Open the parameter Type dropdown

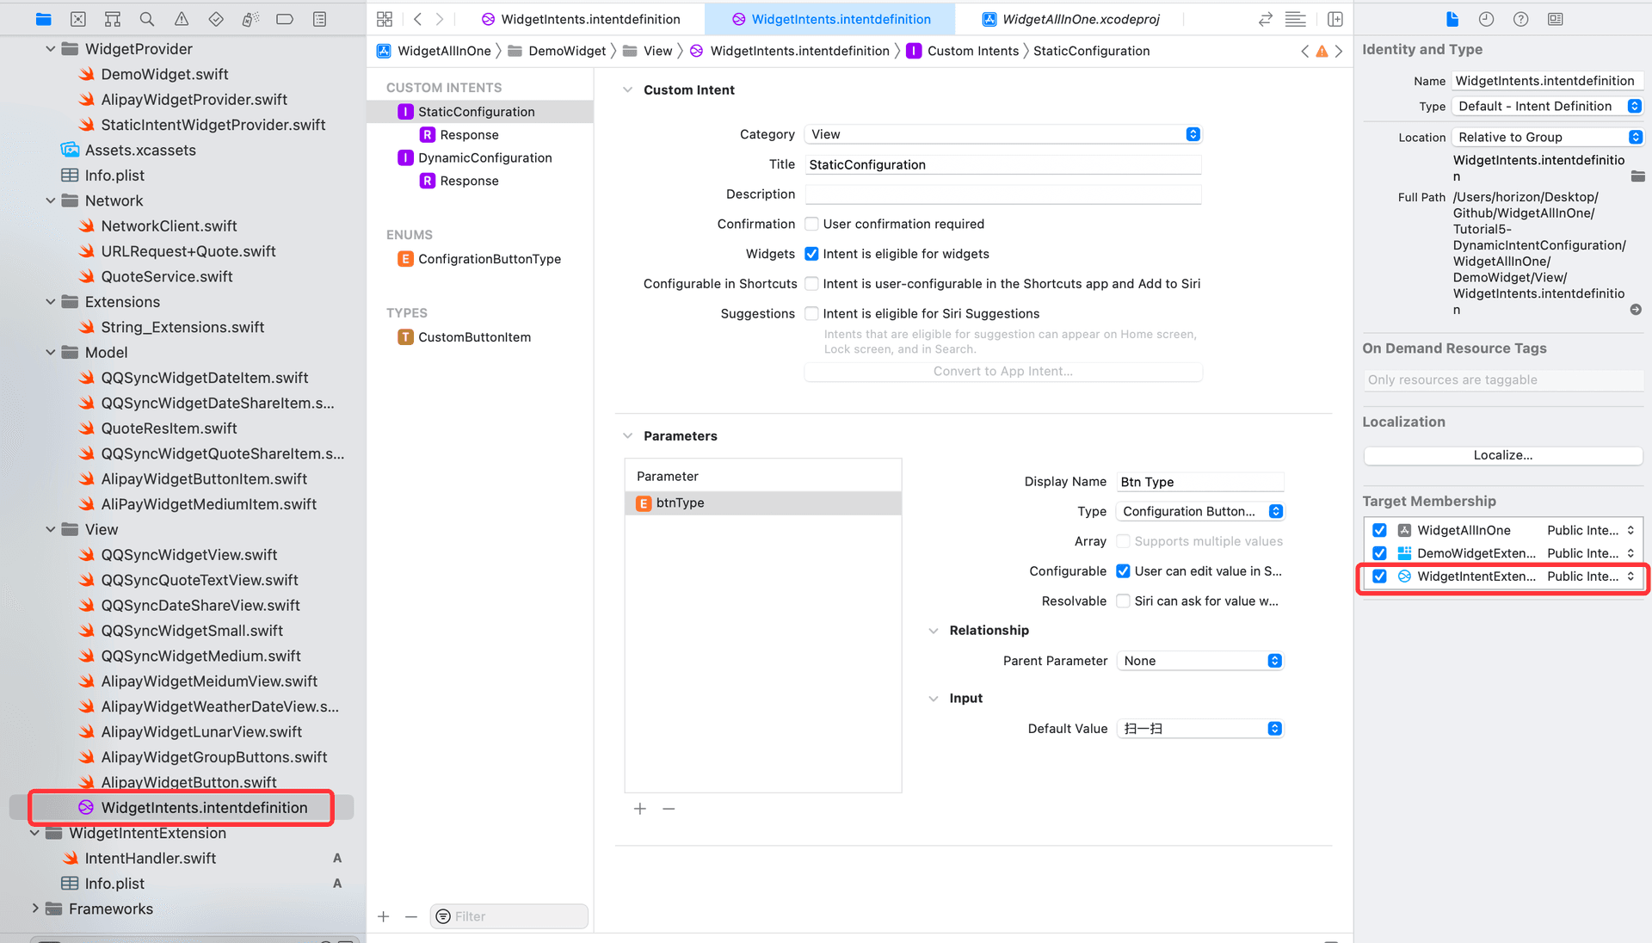(x=1200, y=511)
